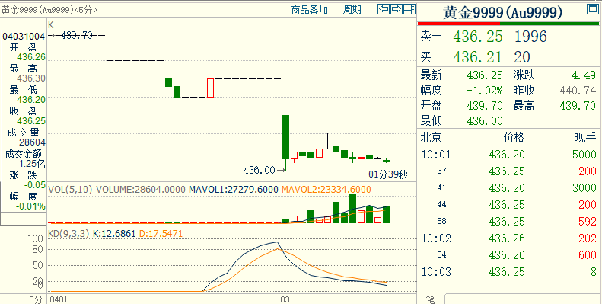The width and height of the screenshot is (602, 304).
Task: Toggle the split panel layout icon
Action: coord(409,9)
